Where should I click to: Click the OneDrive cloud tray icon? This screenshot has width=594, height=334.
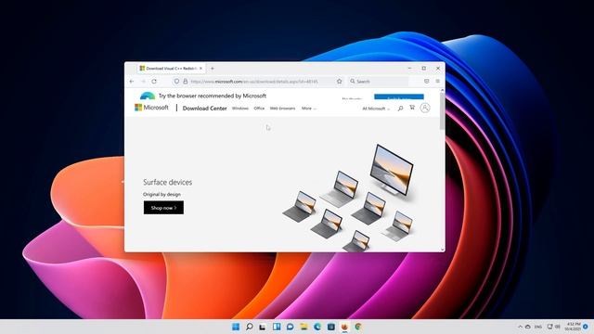(528, 327)
